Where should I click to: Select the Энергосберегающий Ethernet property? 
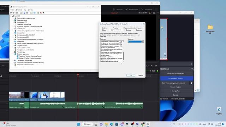tap(109, 61)
